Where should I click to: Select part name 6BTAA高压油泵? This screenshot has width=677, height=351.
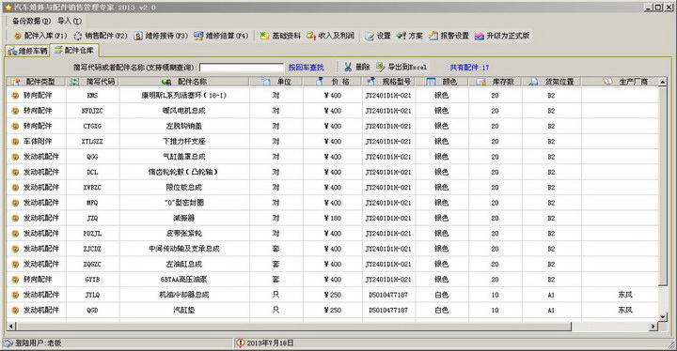184,280
